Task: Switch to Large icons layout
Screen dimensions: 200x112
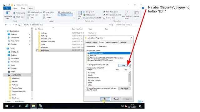Action: point(48,12)
